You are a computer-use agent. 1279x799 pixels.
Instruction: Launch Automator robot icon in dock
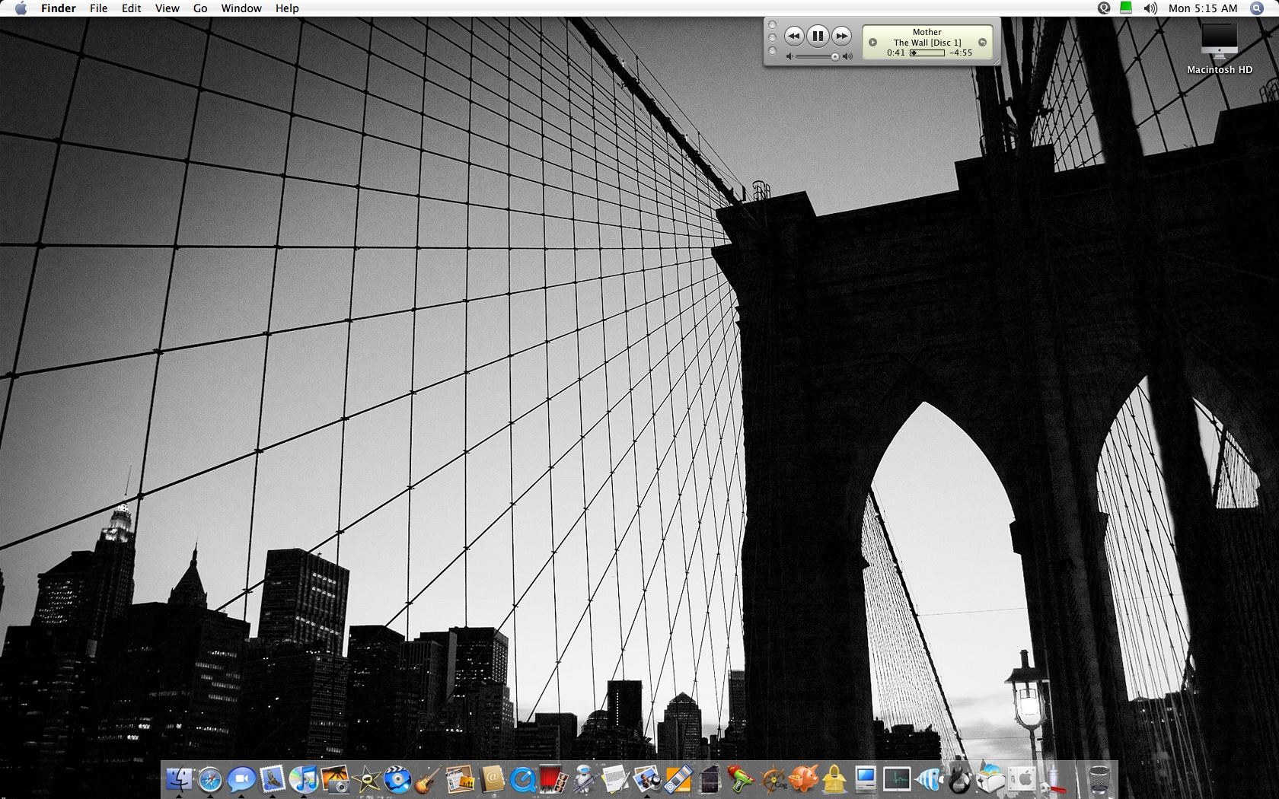click(x=585, y=778)
